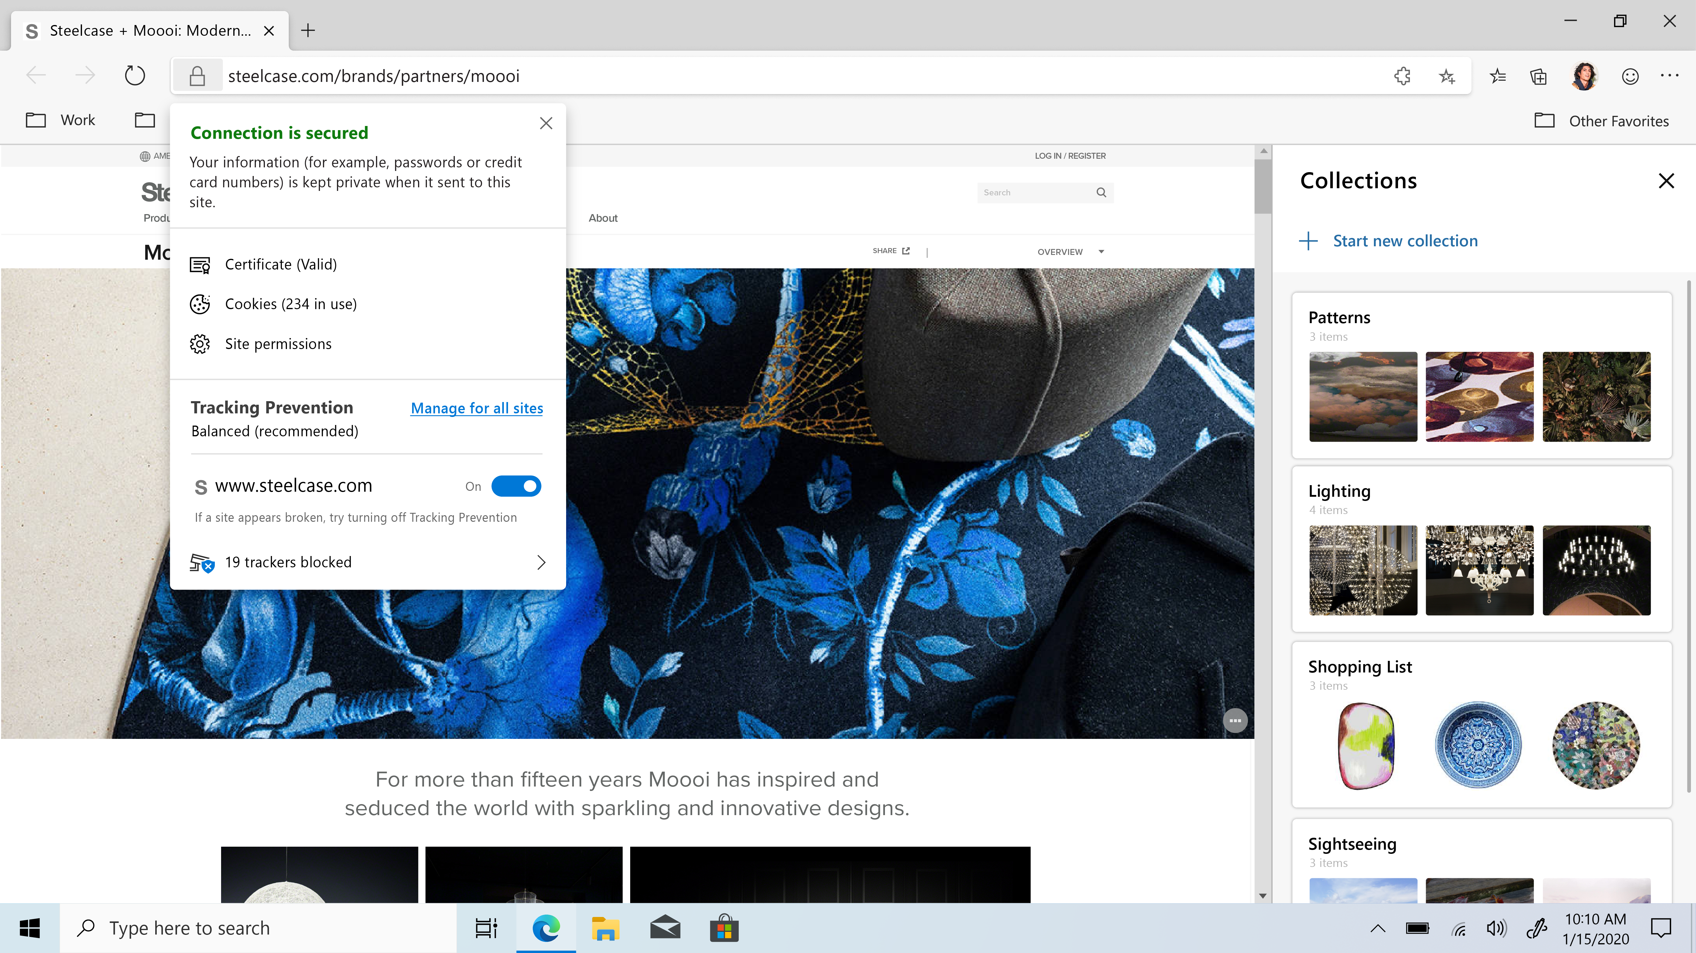Open Settings and more ellipsis menu

[x=1670, y=76]
